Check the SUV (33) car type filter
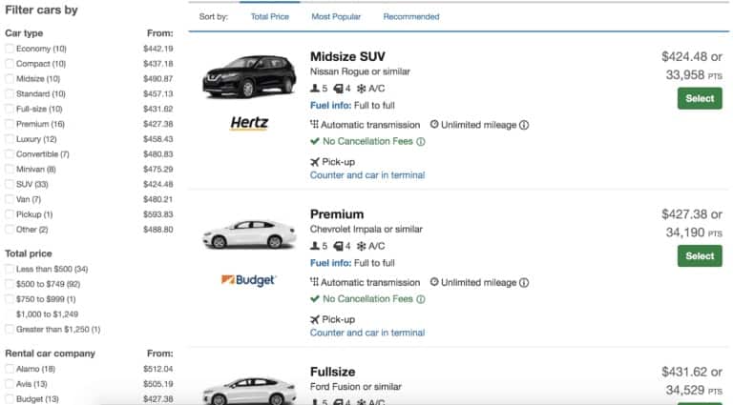733x405 pixels. pyautogui.click(x=10, y=184)
